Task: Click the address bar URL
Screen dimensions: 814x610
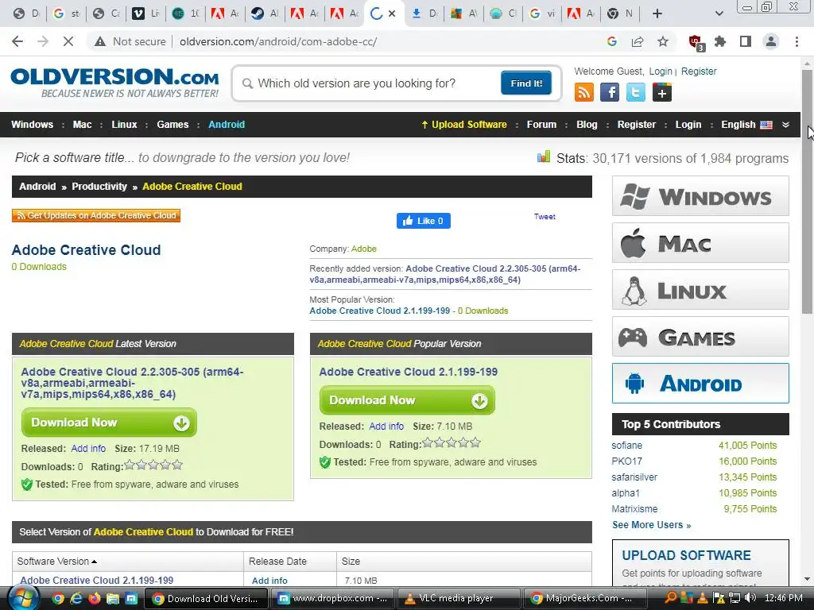Action: [278, 41]
